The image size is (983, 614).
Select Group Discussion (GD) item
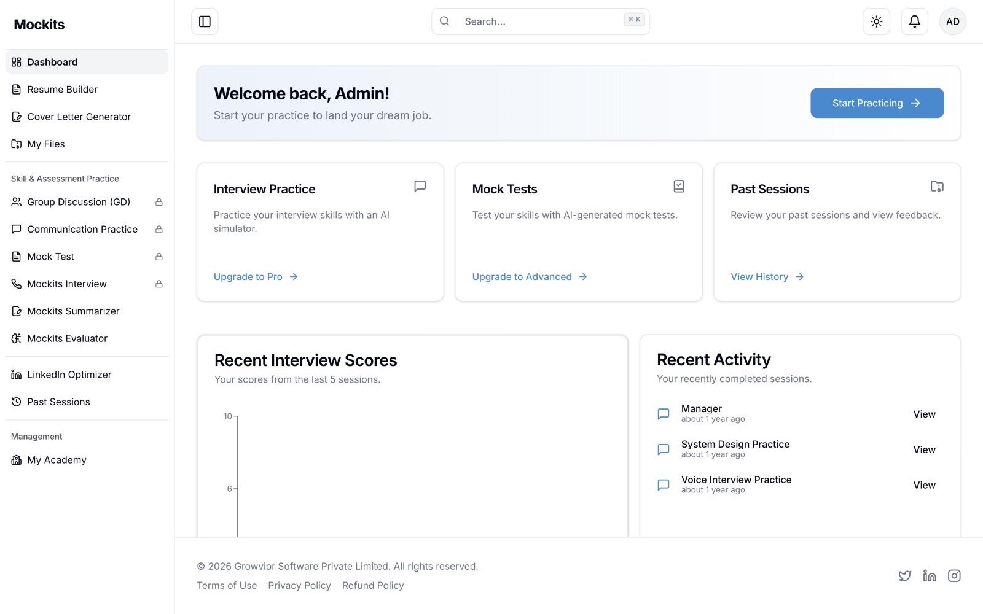(87, 202)
